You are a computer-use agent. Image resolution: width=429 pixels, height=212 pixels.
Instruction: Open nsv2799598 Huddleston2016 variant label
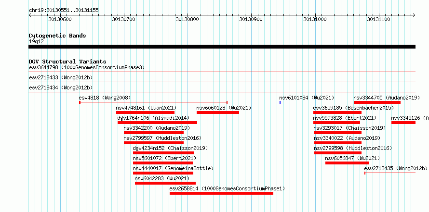pos(353,148)
